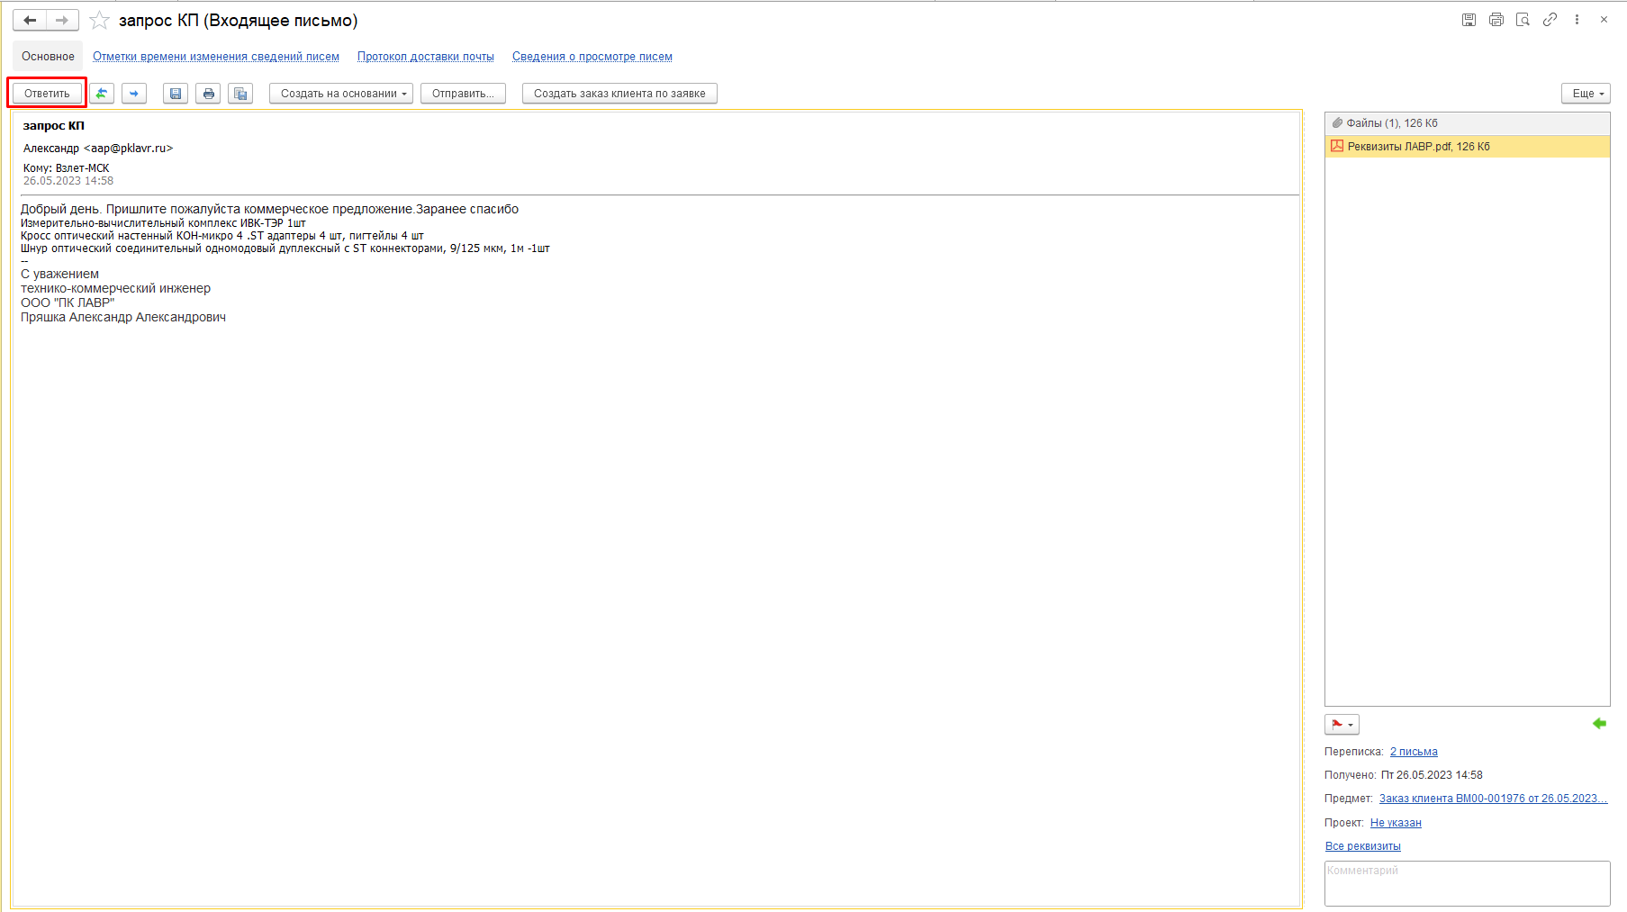Click the signature Пряшка Александр Александрович
The width and height of the screenshot is (1627, 912).
click(123, 317)
